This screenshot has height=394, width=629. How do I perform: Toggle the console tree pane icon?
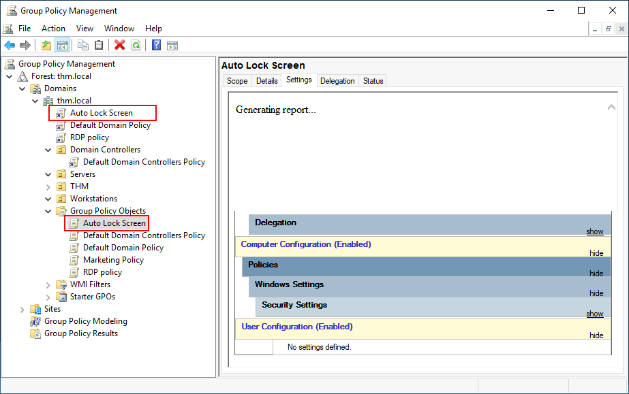62,45
